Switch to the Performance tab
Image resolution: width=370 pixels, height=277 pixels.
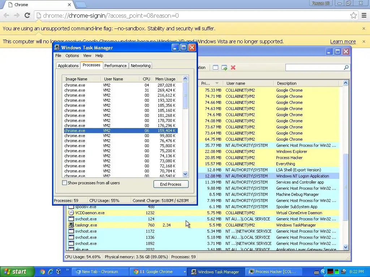tap(115, 66)
